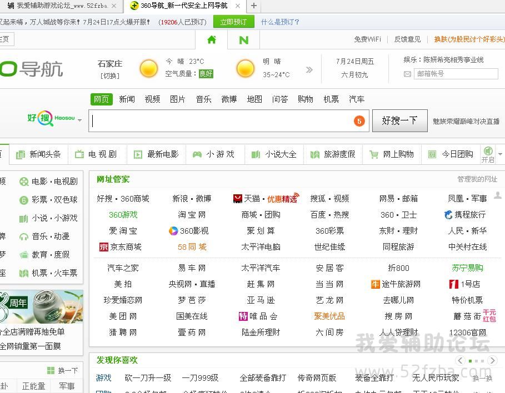Switch to the 图片 search tab
505x393 pixels.
click(x=178, y=99)
